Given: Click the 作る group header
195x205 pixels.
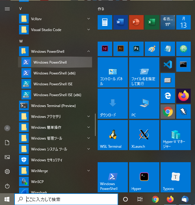Looking at the screenshot, I should click(x=101, y=9).
